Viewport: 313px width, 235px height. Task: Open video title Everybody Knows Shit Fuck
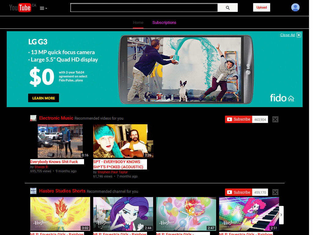tap(54, 162)
